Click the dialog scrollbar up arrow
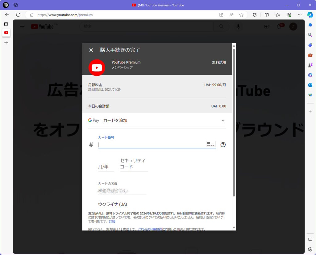Screen dimensions: 316x255 coord(234,46)
